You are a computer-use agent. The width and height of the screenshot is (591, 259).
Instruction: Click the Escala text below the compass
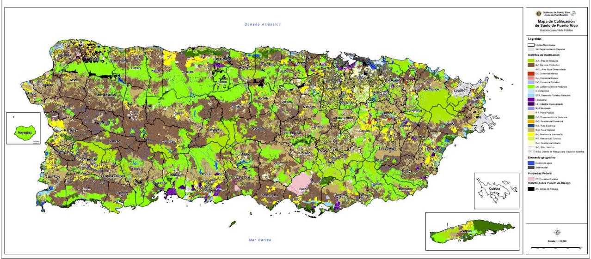557,241
